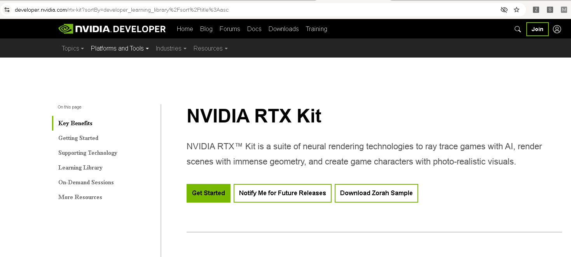Click the NVIDIA Developer logo

pyautogui.click(x=112, y=29)
